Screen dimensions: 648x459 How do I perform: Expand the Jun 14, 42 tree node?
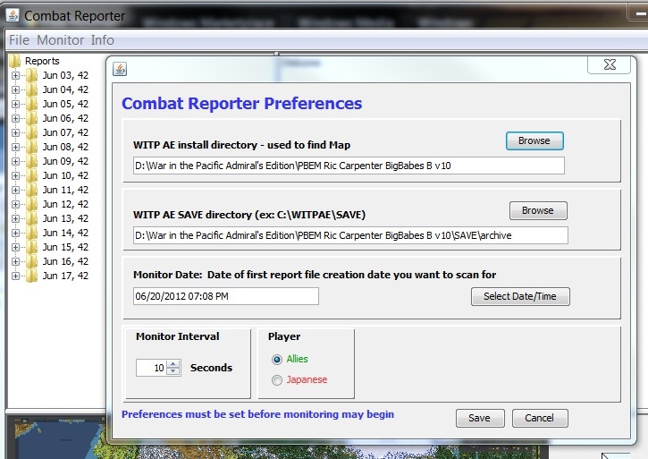[16, 233]
